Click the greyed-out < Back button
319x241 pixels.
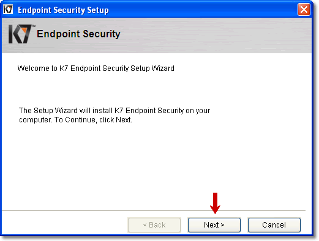tap(154, 225)
